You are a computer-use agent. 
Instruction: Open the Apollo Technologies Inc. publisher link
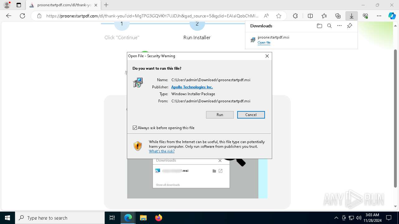tap(192, 87)
